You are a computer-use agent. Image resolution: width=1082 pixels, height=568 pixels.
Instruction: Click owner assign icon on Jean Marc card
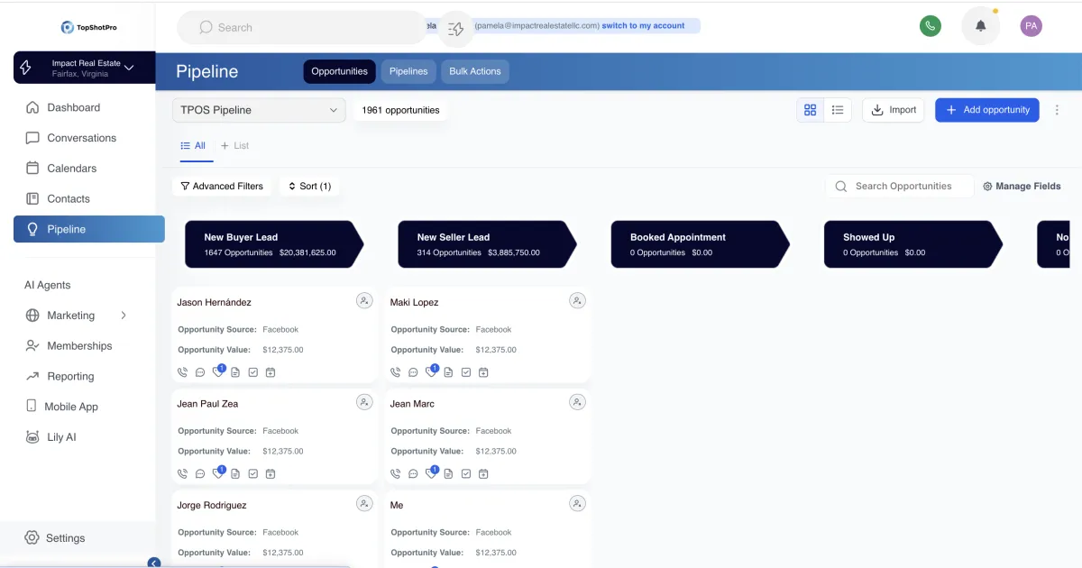[x=577, y=402]
